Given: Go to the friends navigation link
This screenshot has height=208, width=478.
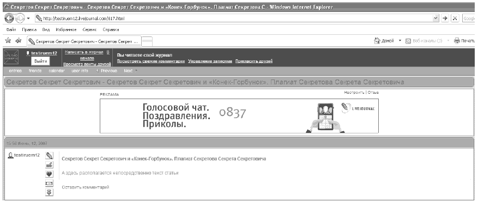Looking at the screenshot, I should coord(35,71).
